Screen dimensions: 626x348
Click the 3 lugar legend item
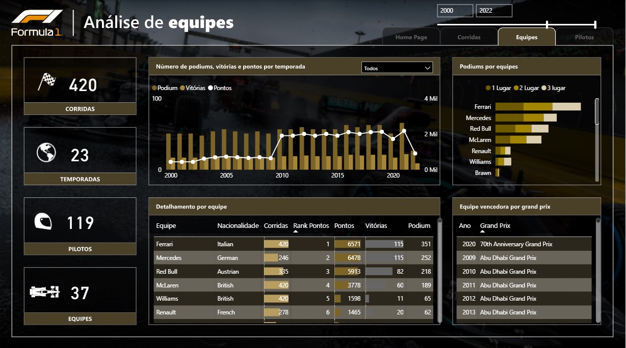coord(553,88)
